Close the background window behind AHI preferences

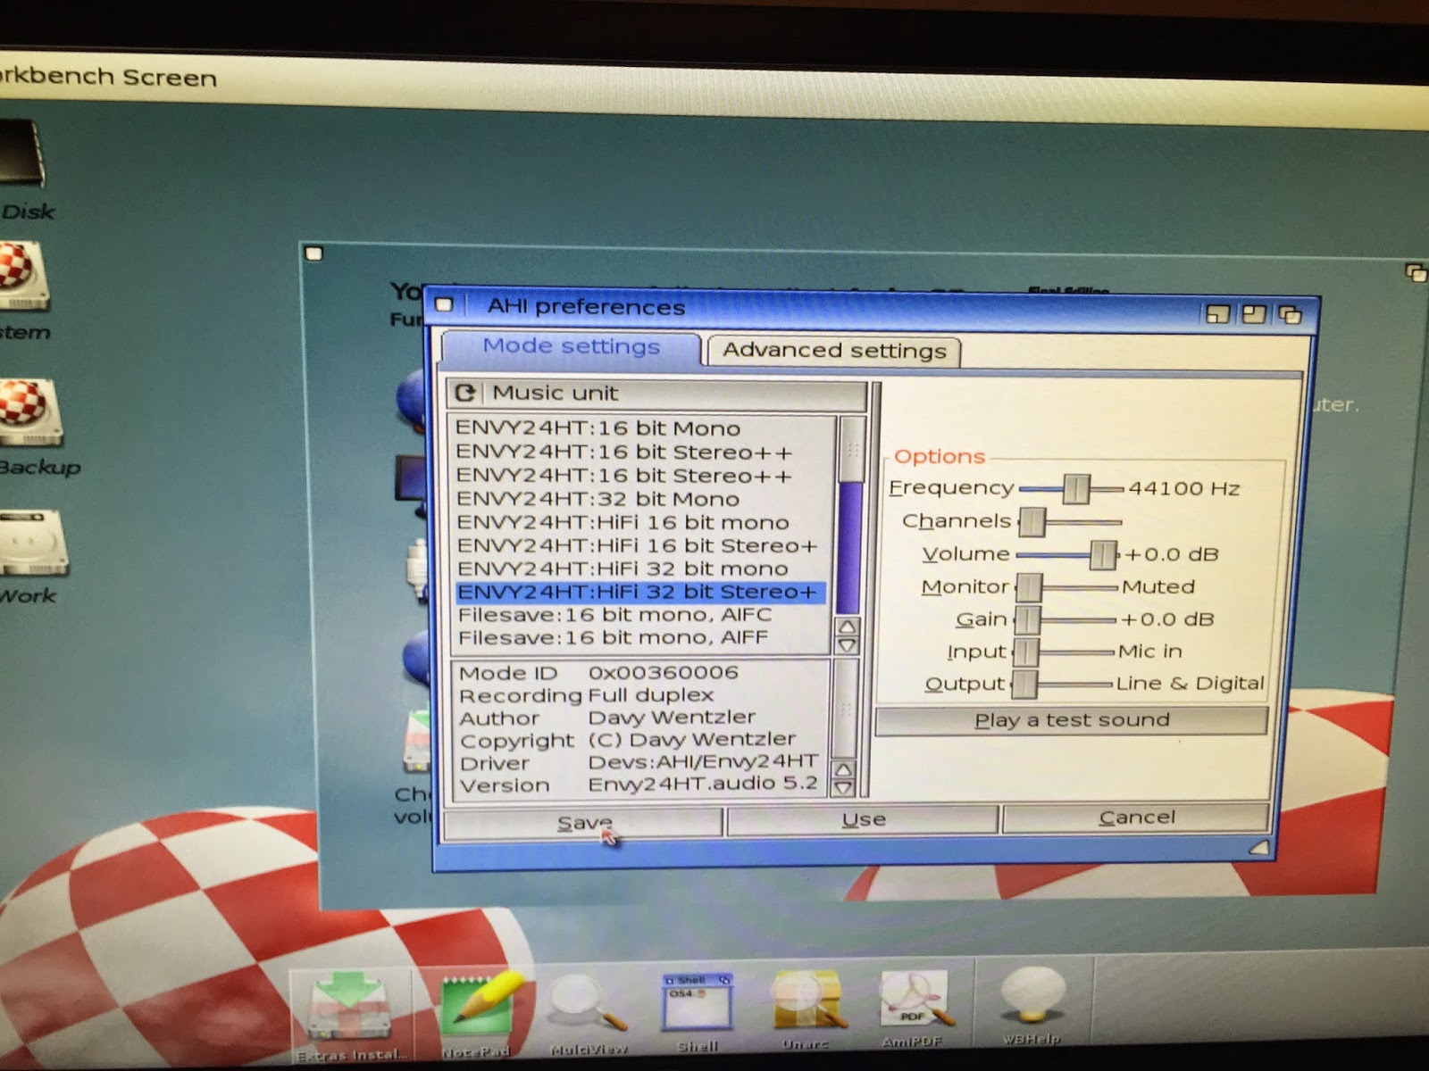(x=313, y=254)
